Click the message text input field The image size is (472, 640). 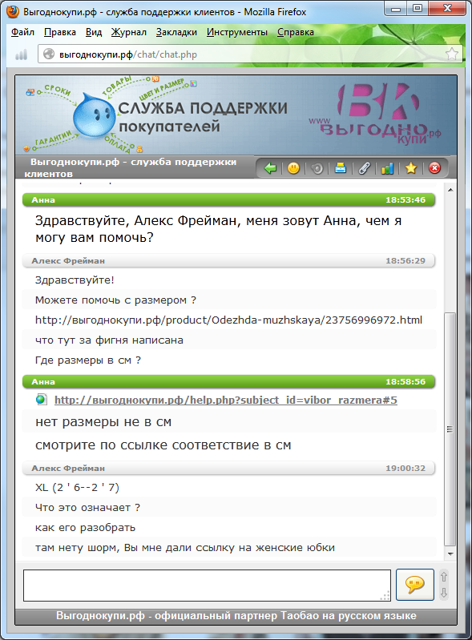[207, 586]
